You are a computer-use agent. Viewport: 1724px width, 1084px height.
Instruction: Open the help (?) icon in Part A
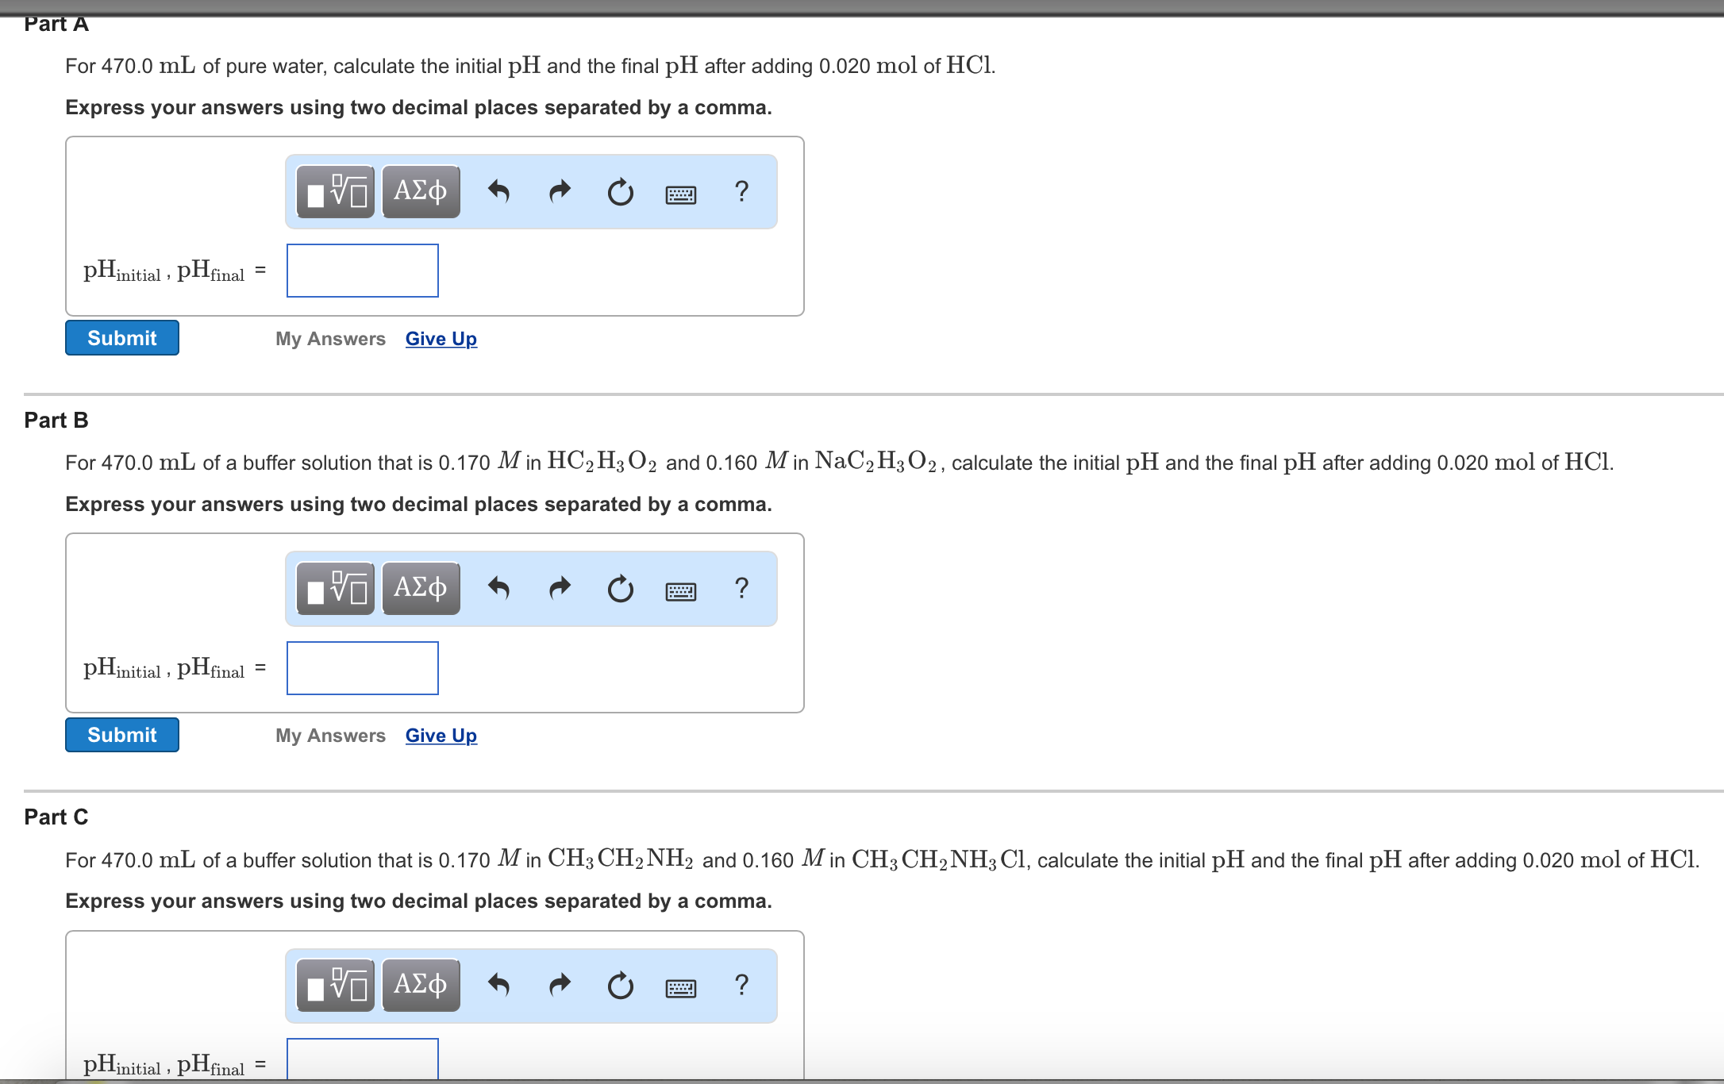(x=741, y=190)
